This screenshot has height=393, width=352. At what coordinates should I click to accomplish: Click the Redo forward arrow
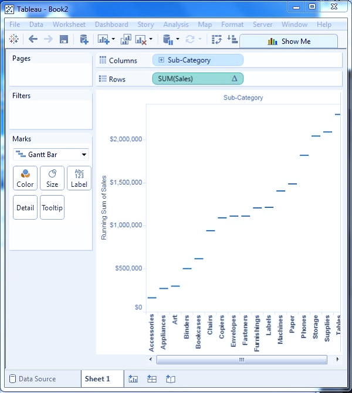coord(48,39)
